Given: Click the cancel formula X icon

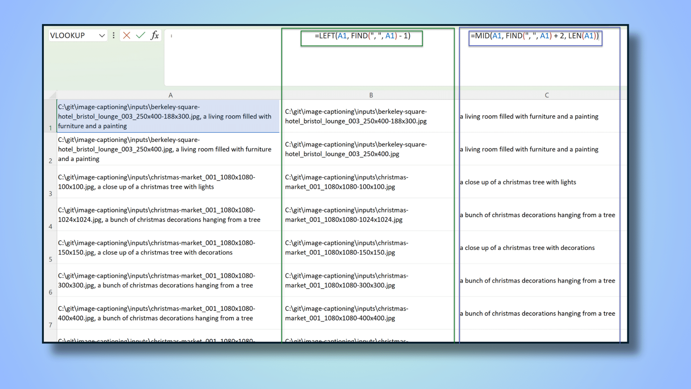Looking at the screenshot, I should 126,35.
